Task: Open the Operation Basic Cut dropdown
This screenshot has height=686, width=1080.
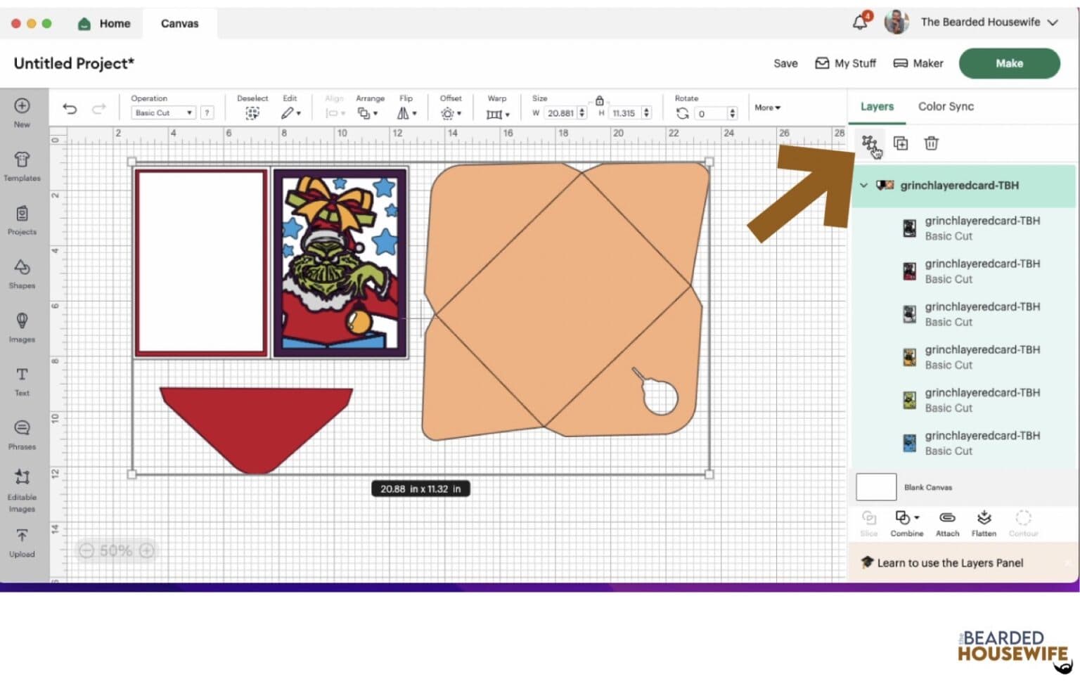Action: [x=163, y=112]
